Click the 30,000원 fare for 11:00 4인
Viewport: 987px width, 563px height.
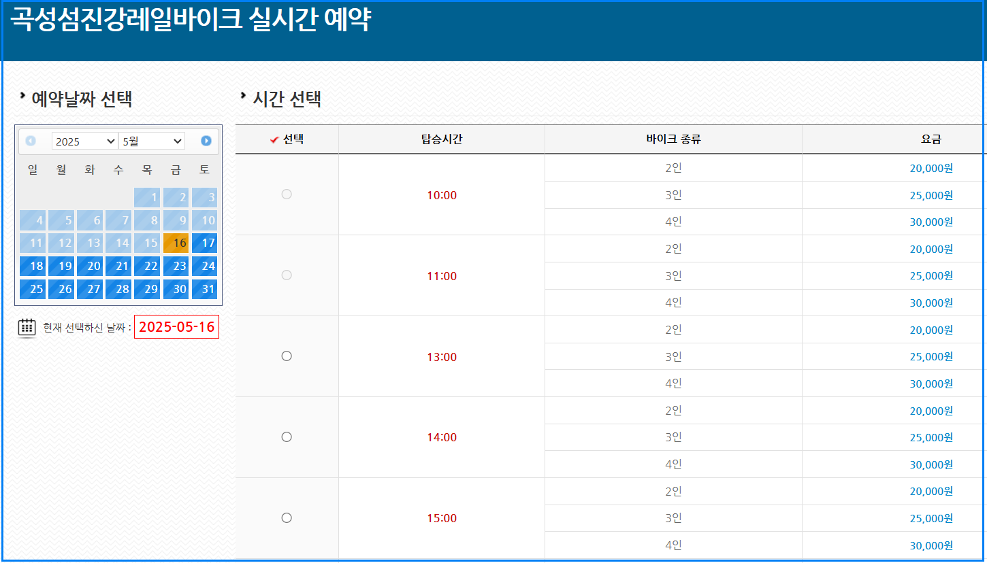pos(931,302)
